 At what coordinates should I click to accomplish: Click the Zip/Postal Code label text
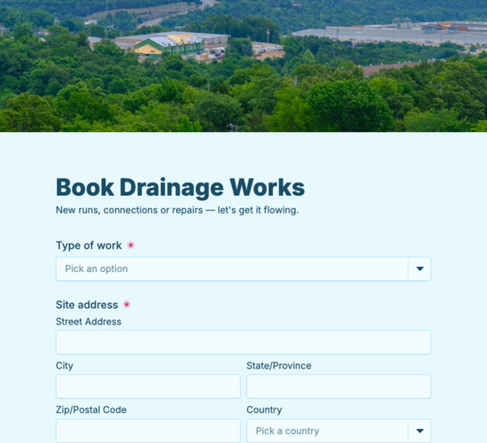[91, 409]
